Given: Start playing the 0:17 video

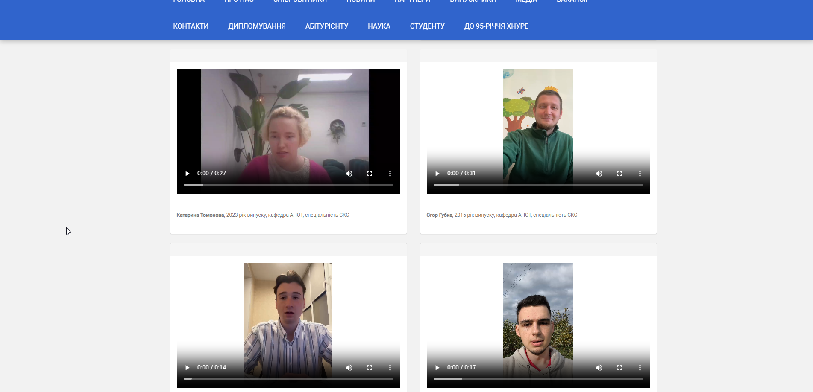Looking at the screenshot, I should coord(437,368).
